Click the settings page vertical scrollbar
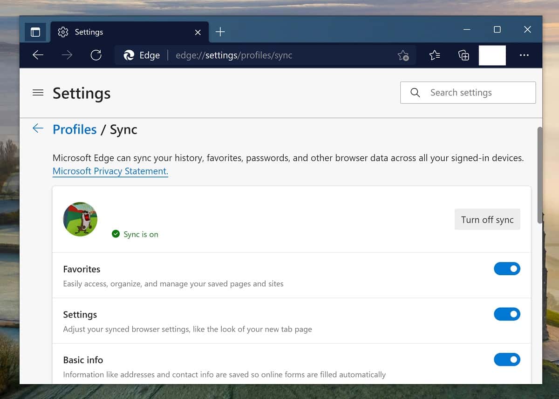This screenshot has width=559, height=399. (540, 175)
